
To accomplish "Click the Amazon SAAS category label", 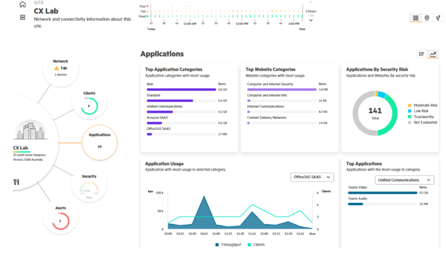I will [x=157, y=118].
